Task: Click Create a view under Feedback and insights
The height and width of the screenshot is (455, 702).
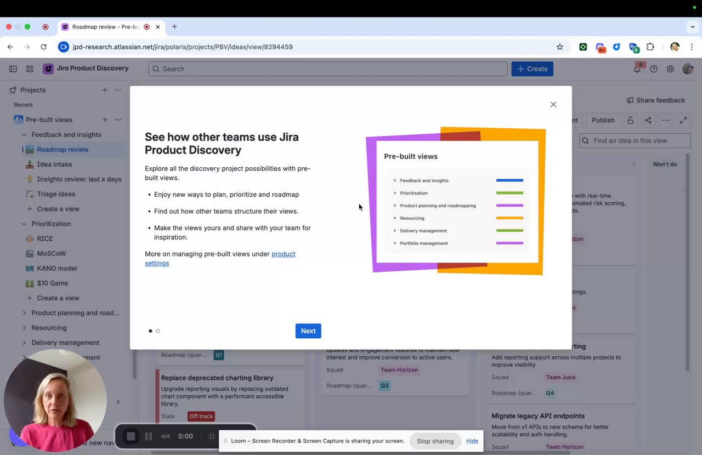Action: pos(58,209)
